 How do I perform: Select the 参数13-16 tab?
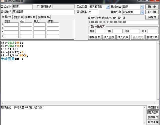[x=43, y=17]
